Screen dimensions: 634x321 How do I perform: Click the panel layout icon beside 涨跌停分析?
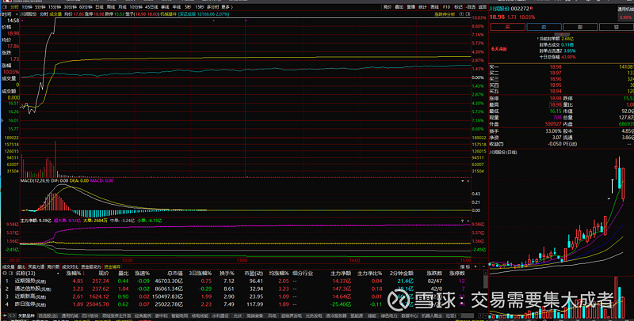[468, 14]
